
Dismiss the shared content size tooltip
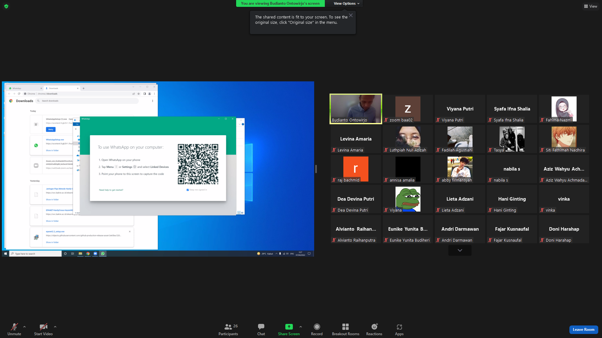pyautogui.click(x=351, y=15)
